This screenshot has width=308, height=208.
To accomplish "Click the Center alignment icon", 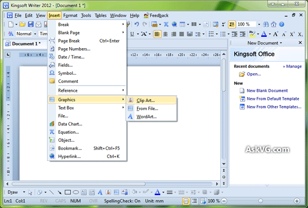I will click(165, 34).
